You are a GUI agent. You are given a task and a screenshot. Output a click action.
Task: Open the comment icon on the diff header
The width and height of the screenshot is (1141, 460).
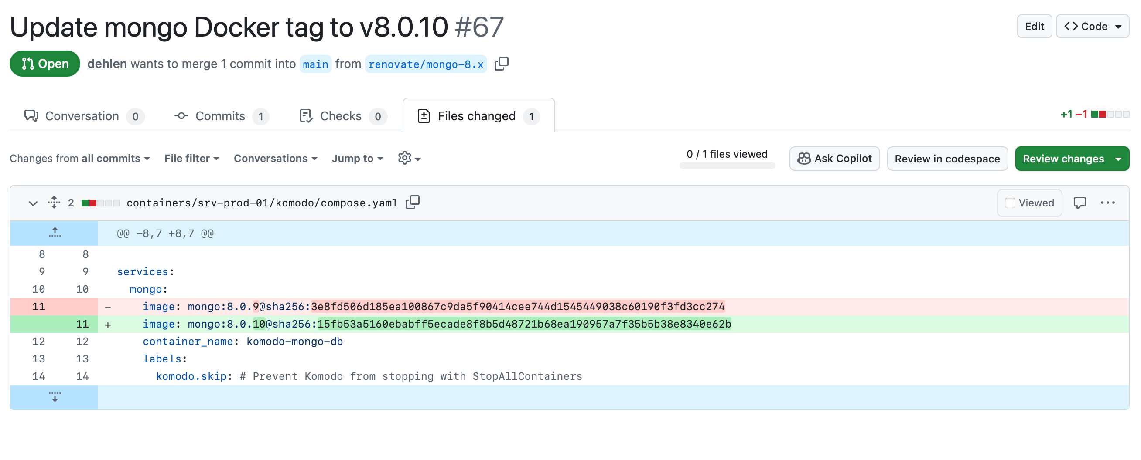coord(1080,203)
